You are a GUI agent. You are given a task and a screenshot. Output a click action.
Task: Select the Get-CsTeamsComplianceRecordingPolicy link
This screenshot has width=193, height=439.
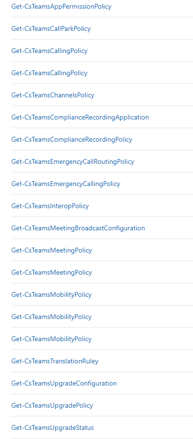[72, 139]
